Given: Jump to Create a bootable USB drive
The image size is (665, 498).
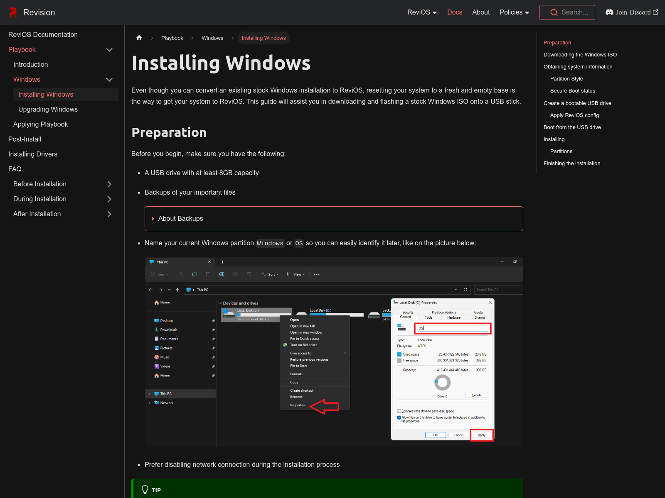Looking at the screenshot, I should click(x=577, y=103).
